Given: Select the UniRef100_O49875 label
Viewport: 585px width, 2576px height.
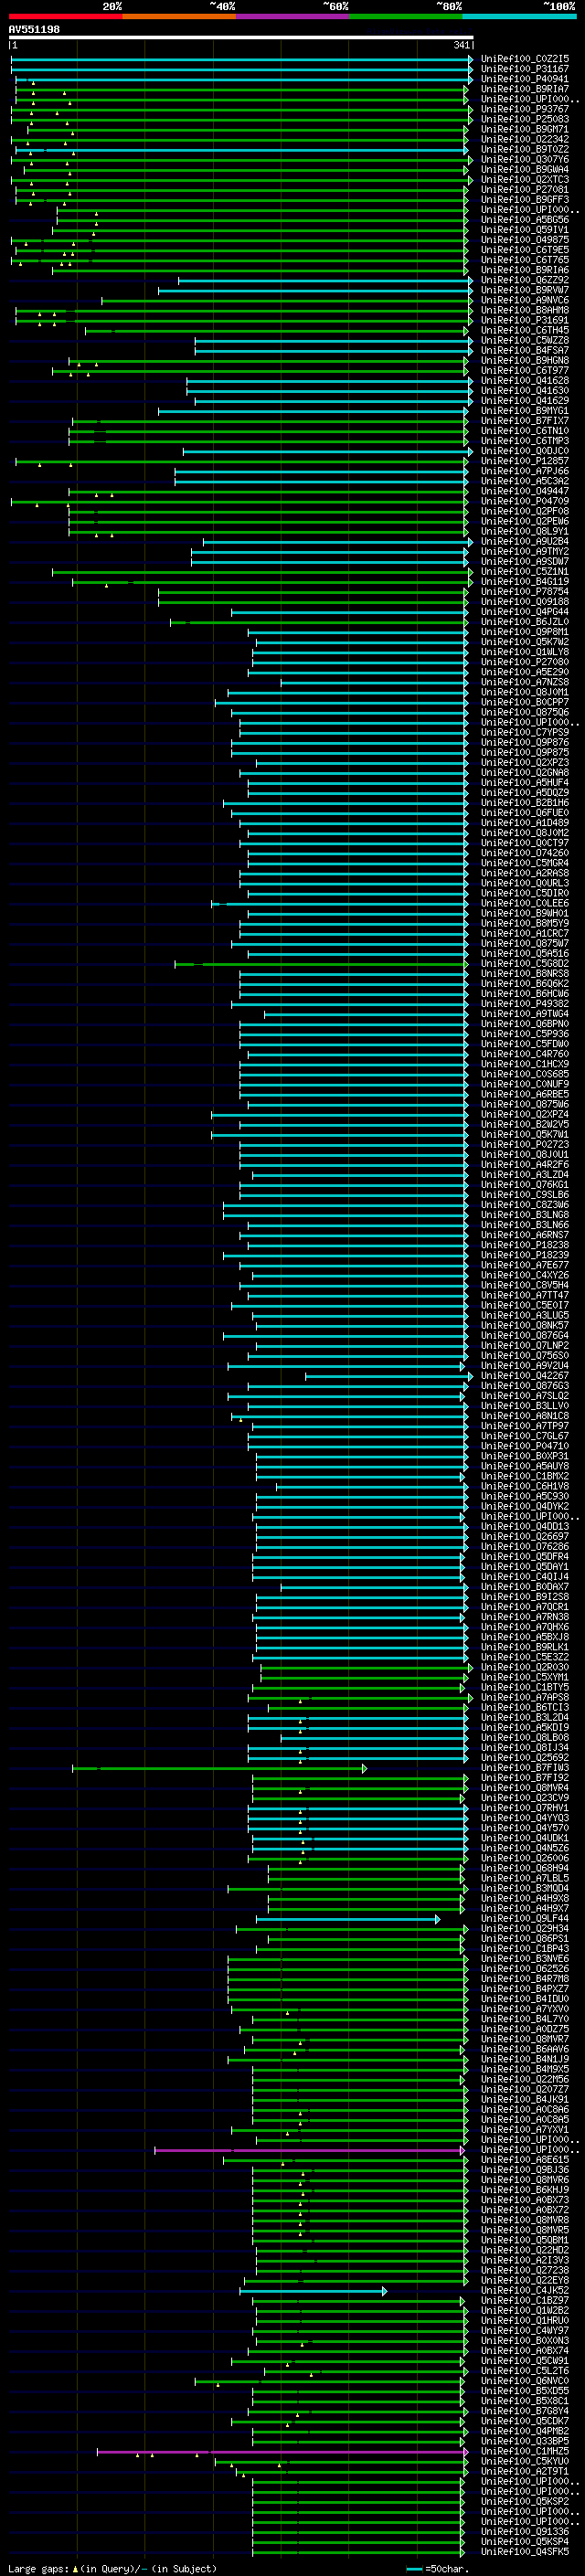Looking at the screenshot, I should click(x=525, y=240).
